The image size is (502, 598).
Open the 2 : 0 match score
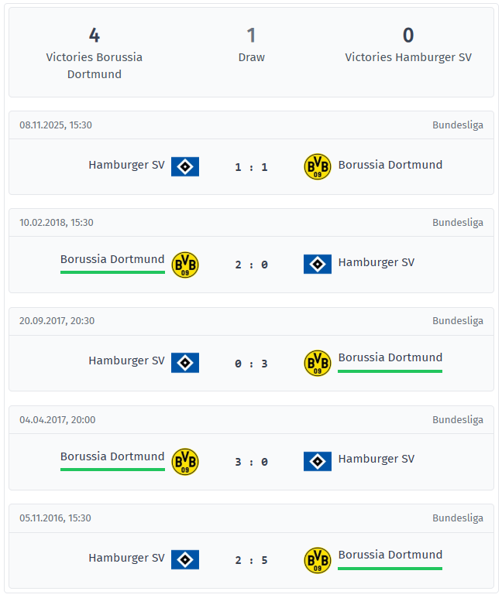point(251,265)
